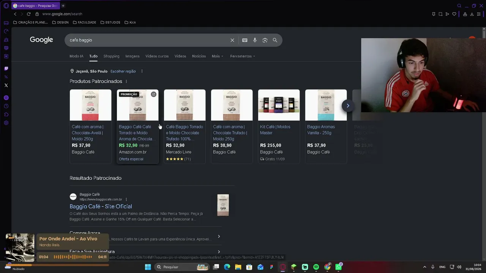
Task: Show next sponsored products with arrow
Action: click(x=348, y=106)
